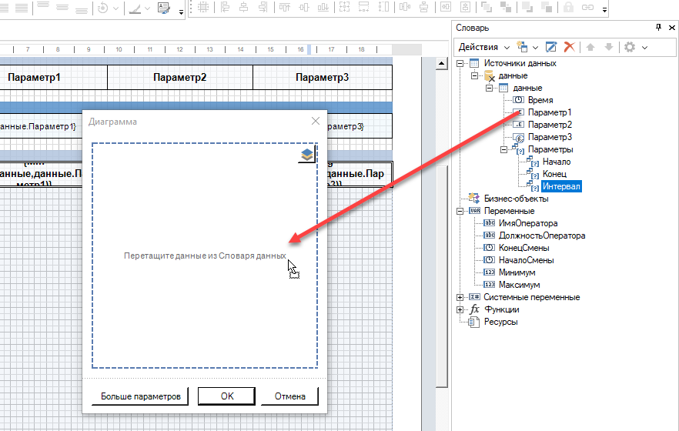Click the send to back icon

pos(505,7)
